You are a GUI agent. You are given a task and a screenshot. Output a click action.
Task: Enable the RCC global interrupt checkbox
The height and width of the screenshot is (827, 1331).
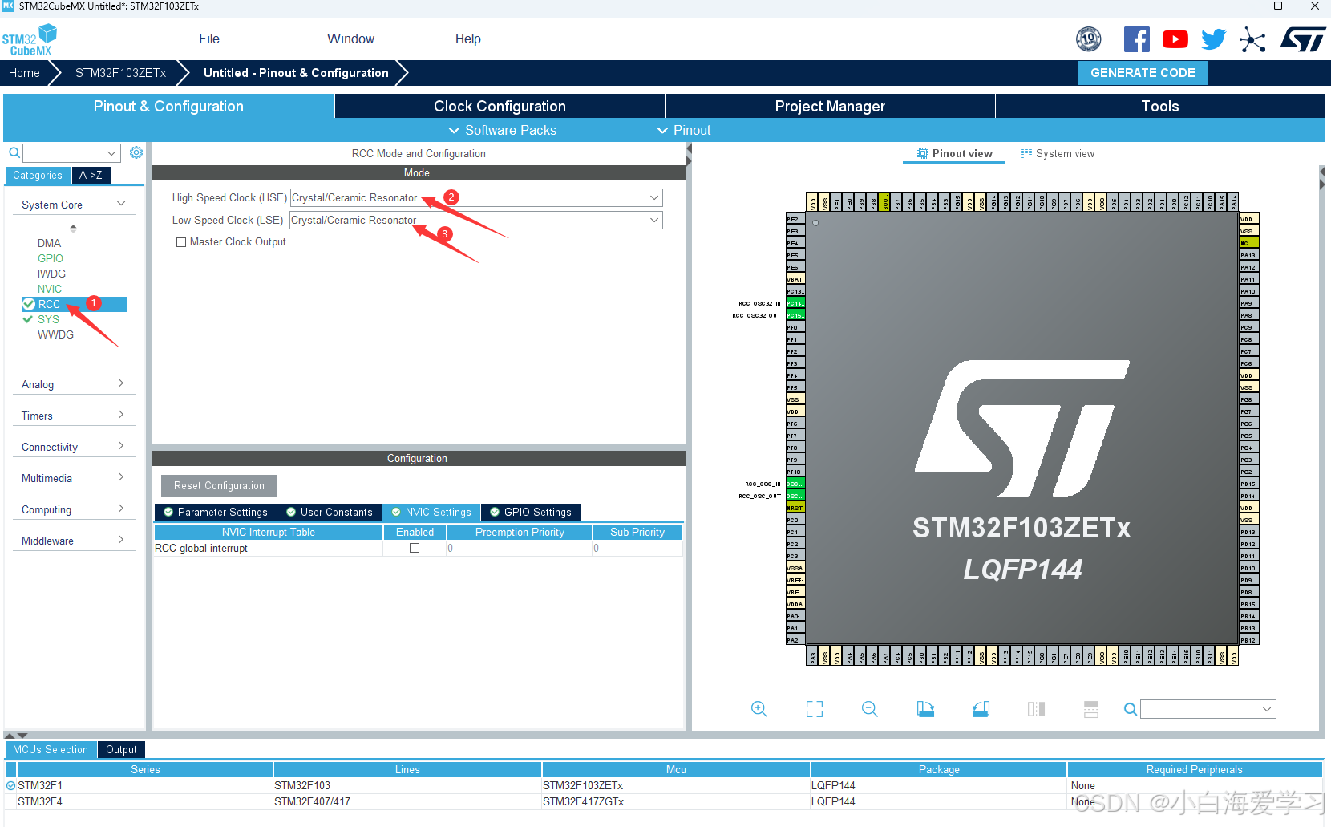click(415, 549)
